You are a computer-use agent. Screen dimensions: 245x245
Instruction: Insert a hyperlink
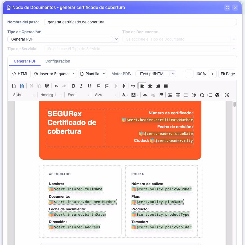coord(145,95)
